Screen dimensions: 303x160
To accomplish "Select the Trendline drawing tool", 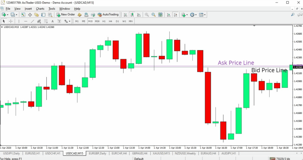I will (x=33, y=21).
